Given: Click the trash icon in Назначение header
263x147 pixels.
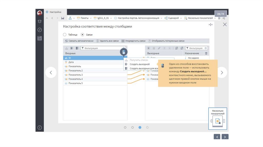Looking at the screenshot, I should [x=206, y=53].
